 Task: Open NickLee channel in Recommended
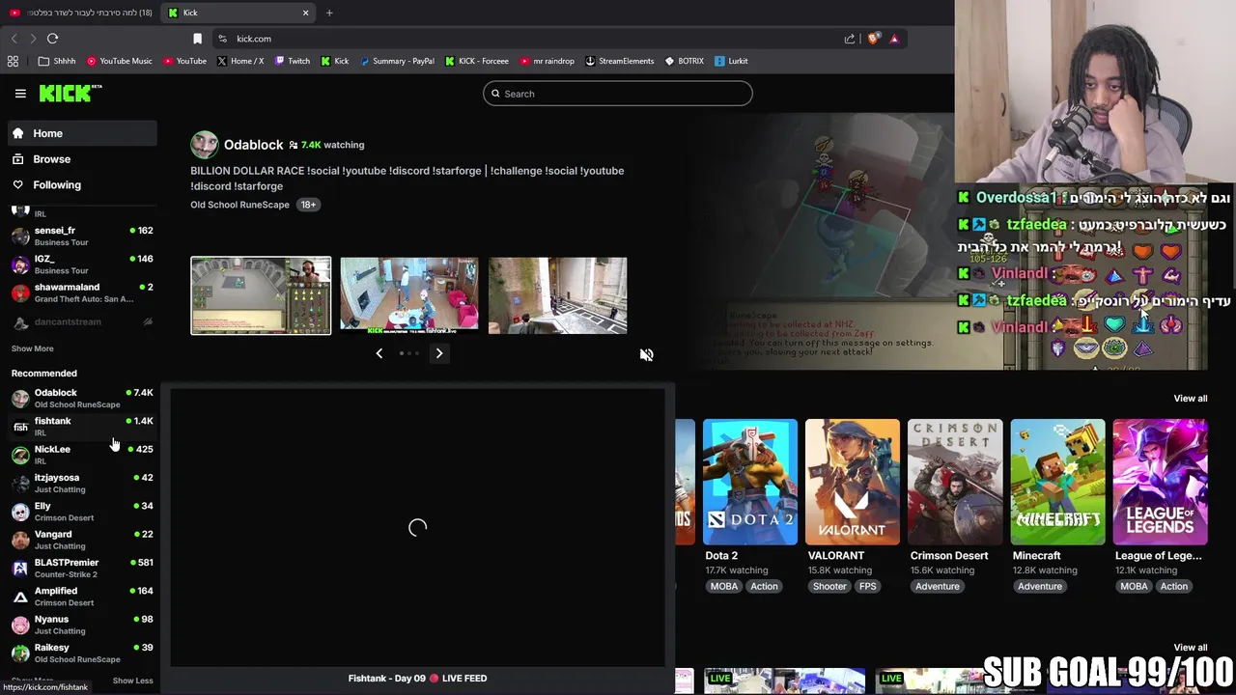point(82,455)
